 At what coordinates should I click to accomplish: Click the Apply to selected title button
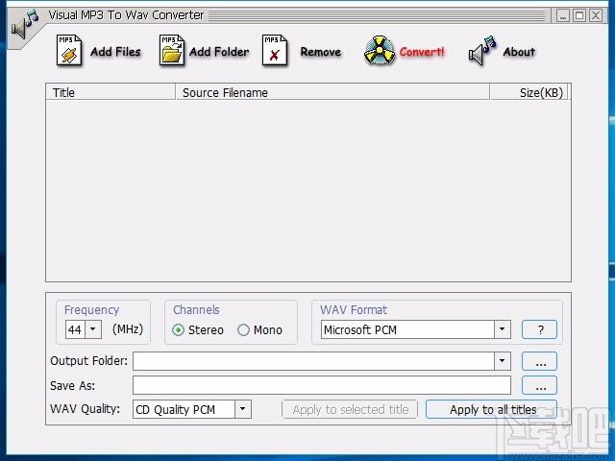(350, 409)
